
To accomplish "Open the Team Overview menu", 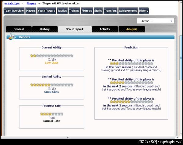I will 14,11.
